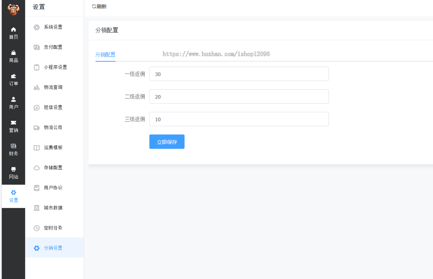Image resolution: width=433 pixels, height=279 pixels.
Task: Open the 商品 products bag icon
Action: [x=13, y=53]
